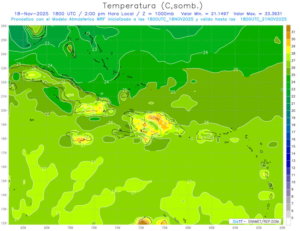Click '1800UTC_18NOV2025' in the forecast line
Screen dimensions: 300x231
[x=170, y=19]
